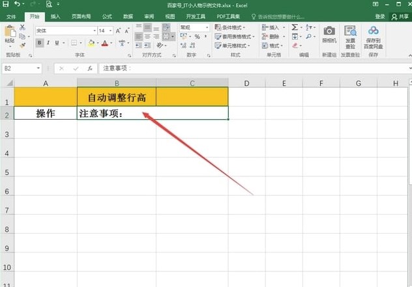Select cell A2 containing 操作
This screenshot has width=412, height=287.
(x=45, y=113)
